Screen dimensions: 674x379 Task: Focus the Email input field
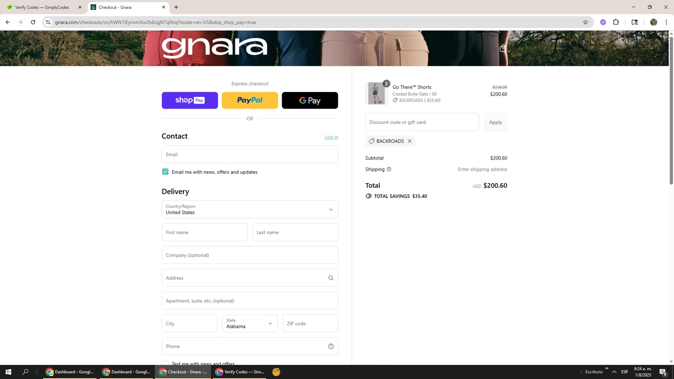(x=250, y=154)
